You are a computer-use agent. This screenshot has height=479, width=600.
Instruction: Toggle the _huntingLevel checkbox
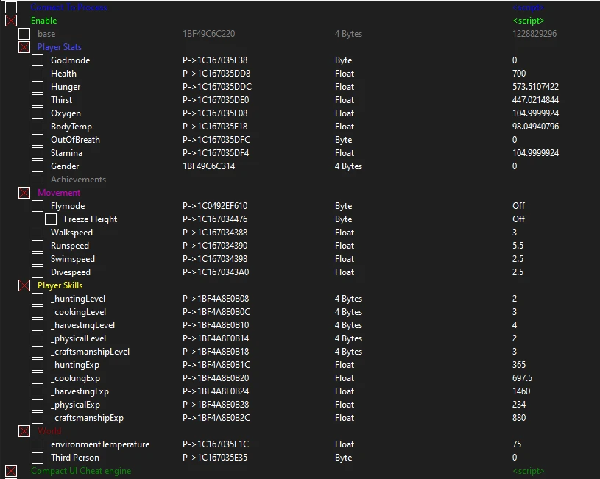tap(38, 299)
